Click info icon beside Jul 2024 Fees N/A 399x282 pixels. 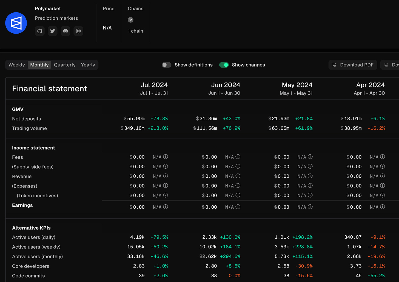click(x=166, y=157)
